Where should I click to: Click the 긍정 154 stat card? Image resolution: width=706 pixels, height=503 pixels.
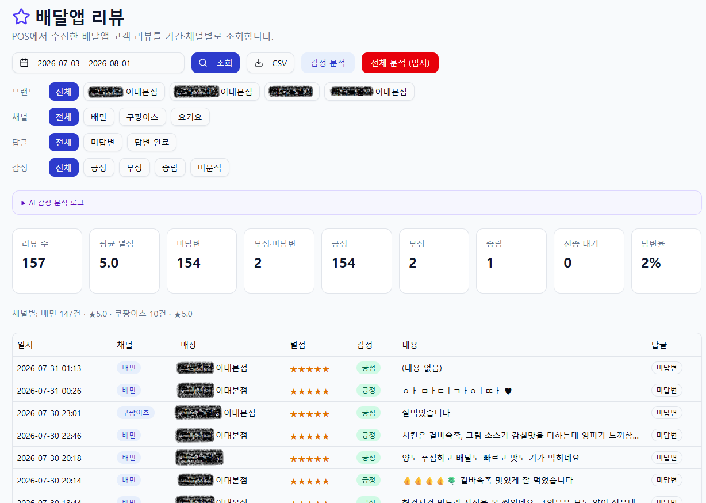(x=356, y=261)
